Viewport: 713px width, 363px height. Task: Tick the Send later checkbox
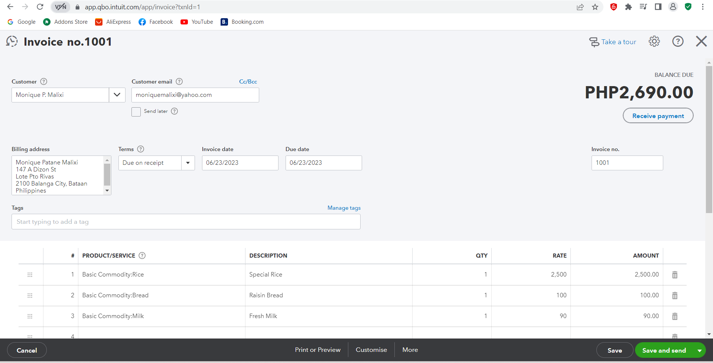(x=136, y=112)
